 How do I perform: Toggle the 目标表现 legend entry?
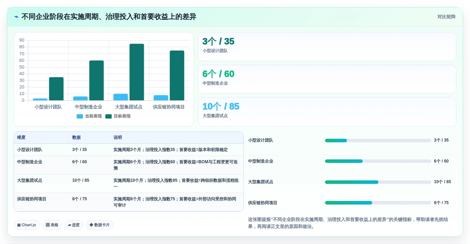pyautogui.click(x=118, y=116)
